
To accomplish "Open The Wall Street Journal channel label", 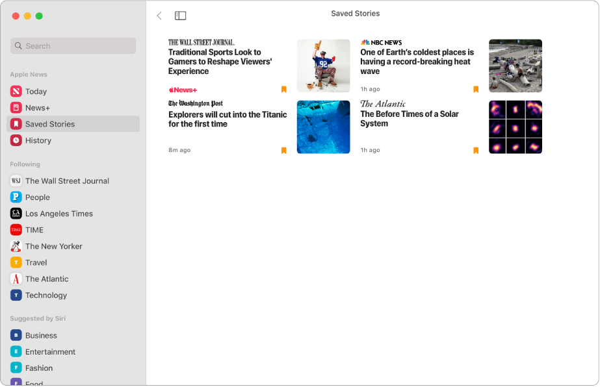I will click(x=68, y=181).
